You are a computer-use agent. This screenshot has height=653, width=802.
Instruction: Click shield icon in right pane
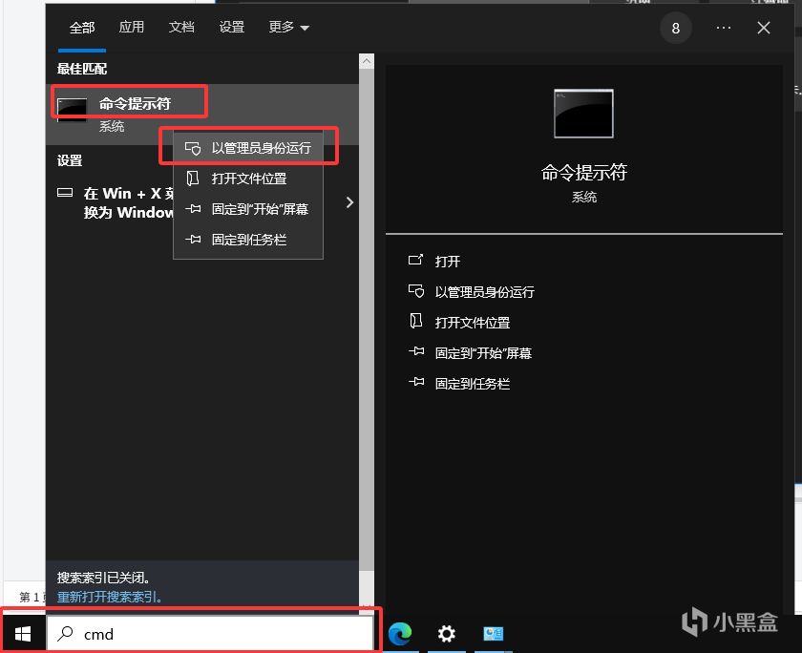[416, 291]
